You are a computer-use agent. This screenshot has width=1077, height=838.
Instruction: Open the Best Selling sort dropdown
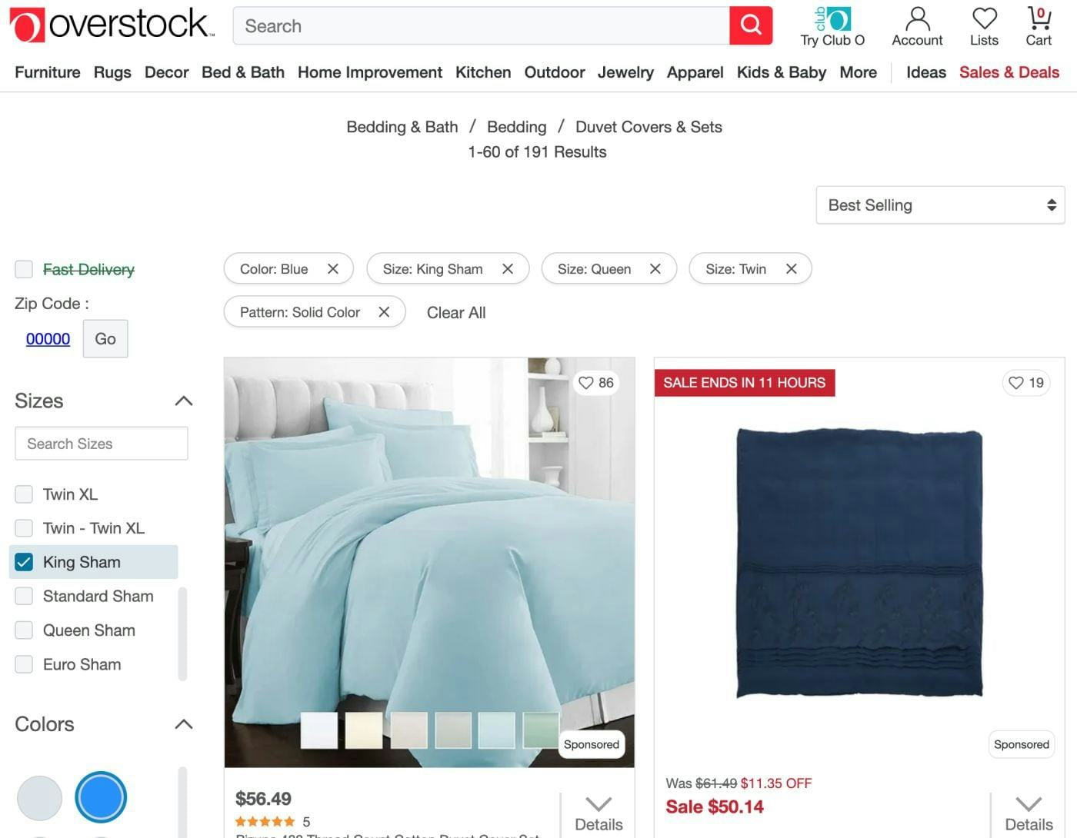940,205
